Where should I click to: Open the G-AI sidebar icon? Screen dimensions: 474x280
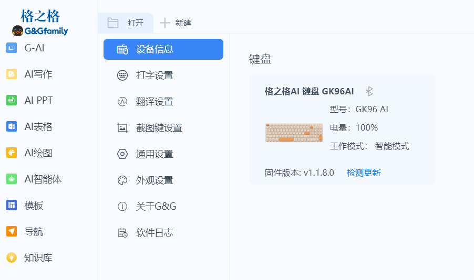(x=12, y=48)
